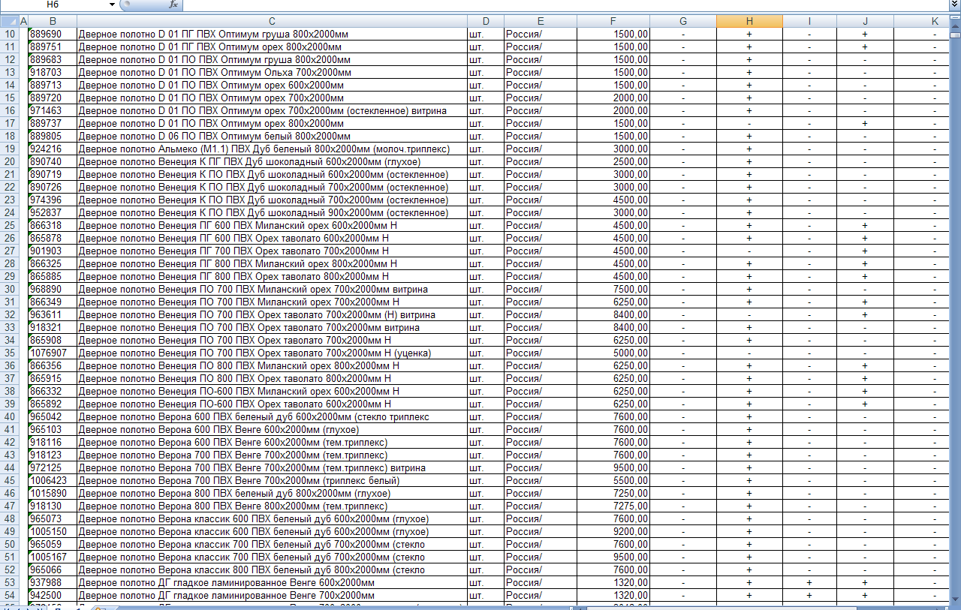Click the 'шт.' unit cell in row 10
The height and width of the screenshot is (610, 961).
coord(486,34)
